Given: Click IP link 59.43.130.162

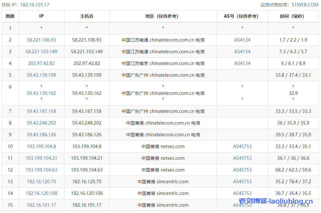Looking at the screenshot, I should 41,93.
